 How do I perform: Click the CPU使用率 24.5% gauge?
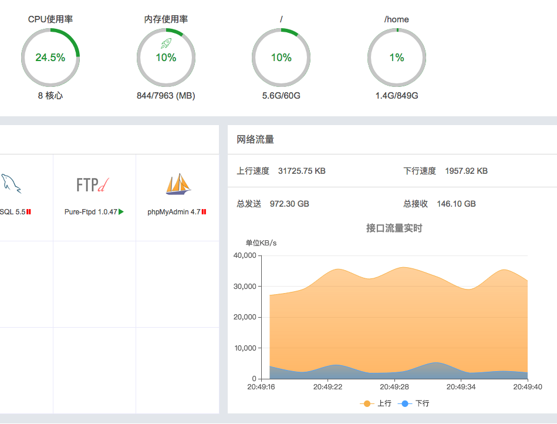[50, 58]
